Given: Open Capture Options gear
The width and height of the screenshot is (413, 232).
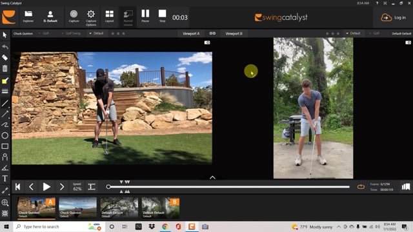Looking at the screenshot, I should 91,18.
